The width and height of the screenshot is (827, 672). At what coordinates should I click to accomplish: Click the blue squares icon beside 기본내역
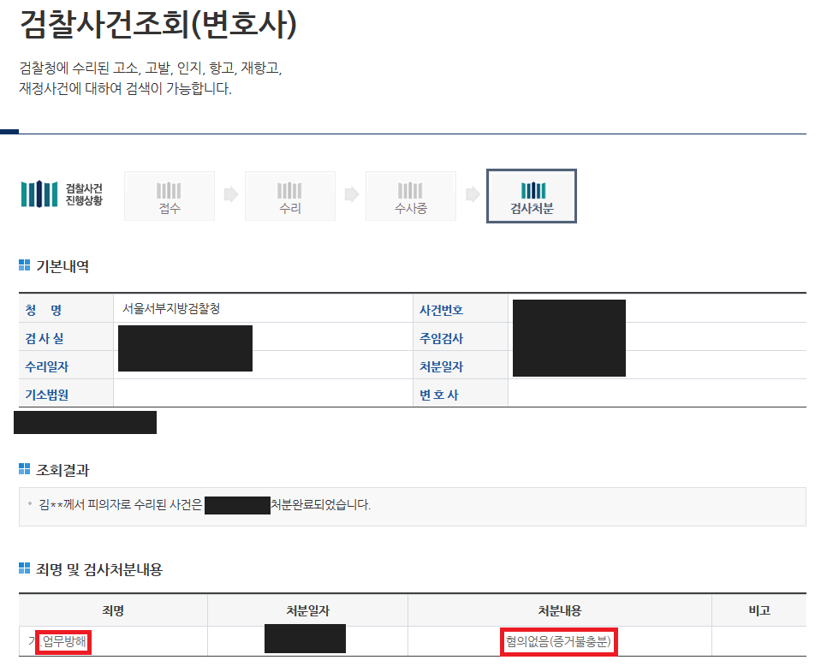point(26,265)
